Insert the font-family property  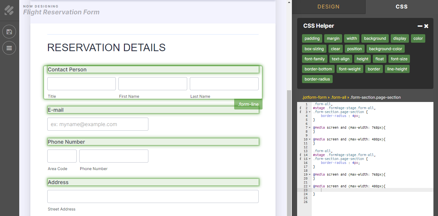click(315, 59)
